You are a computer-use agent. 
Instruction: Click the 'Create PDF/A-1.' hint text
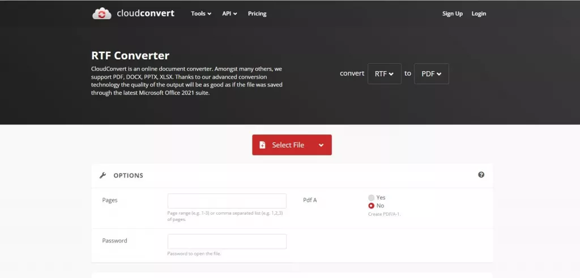pyautogui.click(x=385, y=214)
